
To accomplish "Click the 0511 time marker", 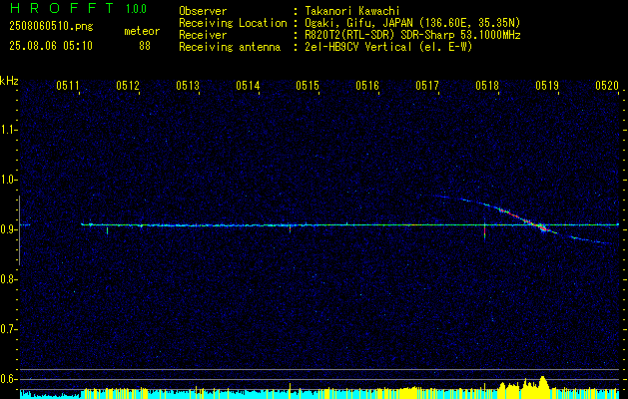I will (67, 86).
